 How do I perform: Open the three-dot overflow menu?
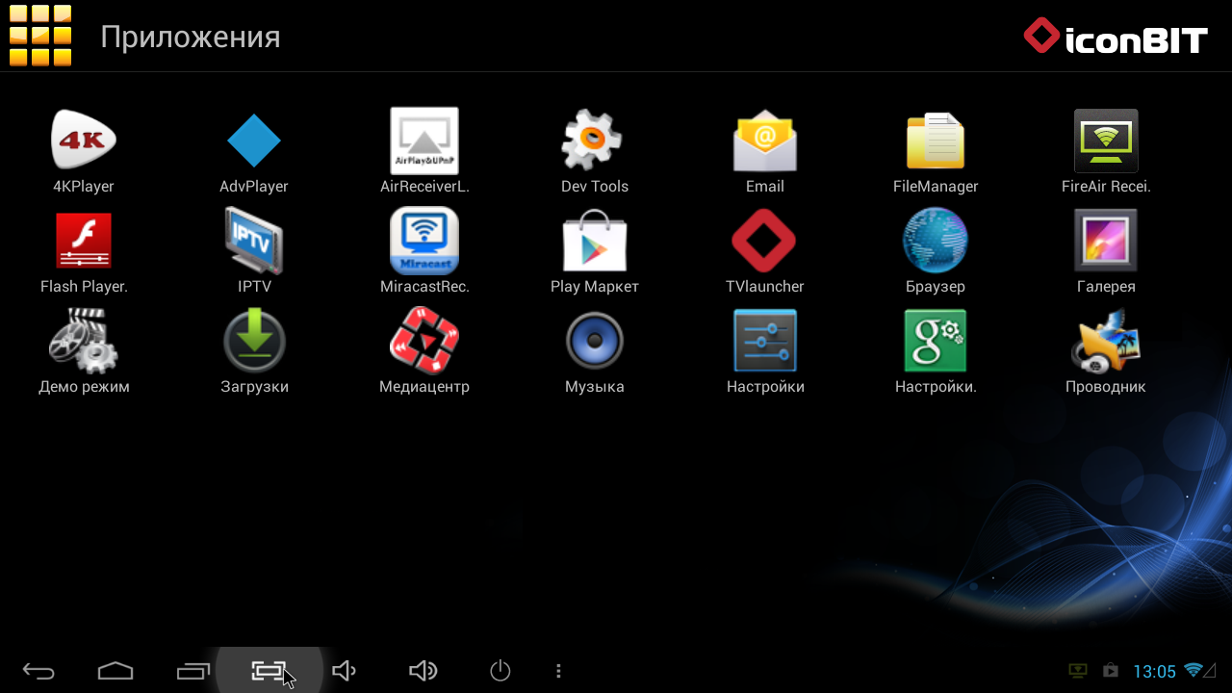558,671
